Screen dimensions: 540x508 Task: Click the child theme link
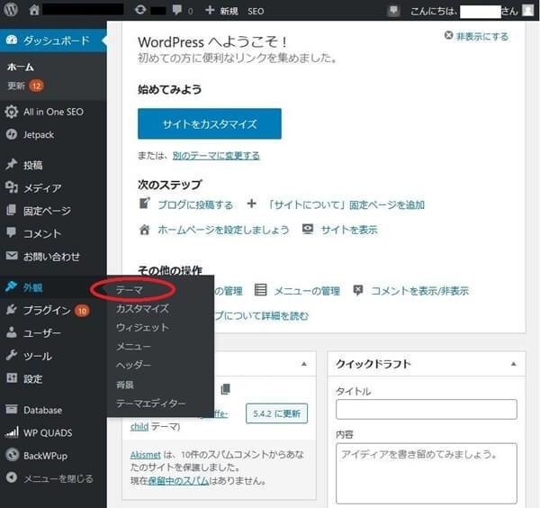click(139, 427)
